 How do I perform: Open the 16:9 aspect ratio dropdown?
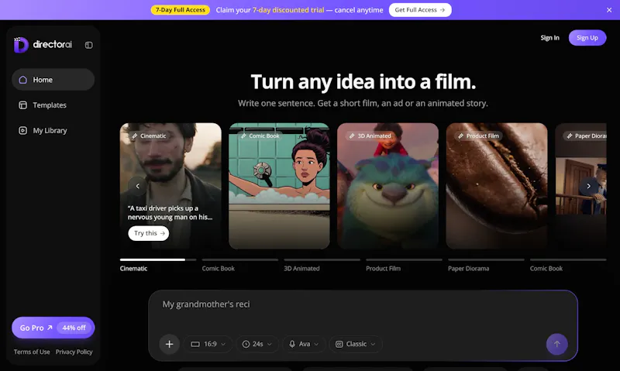(x=208, y=344)
